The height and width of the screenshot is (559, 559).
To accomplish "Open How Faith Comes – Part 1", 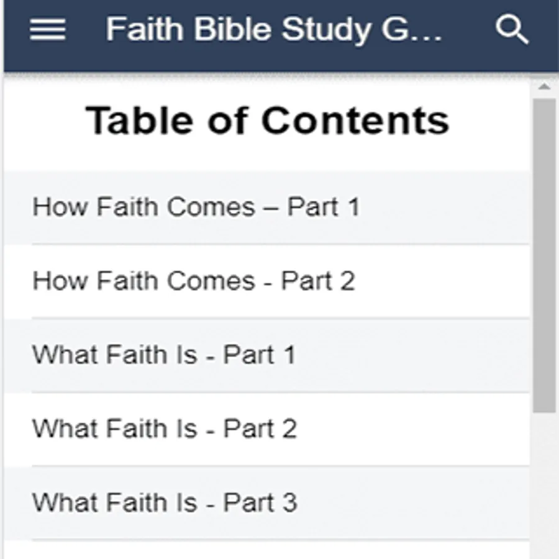I will [266, 207].
